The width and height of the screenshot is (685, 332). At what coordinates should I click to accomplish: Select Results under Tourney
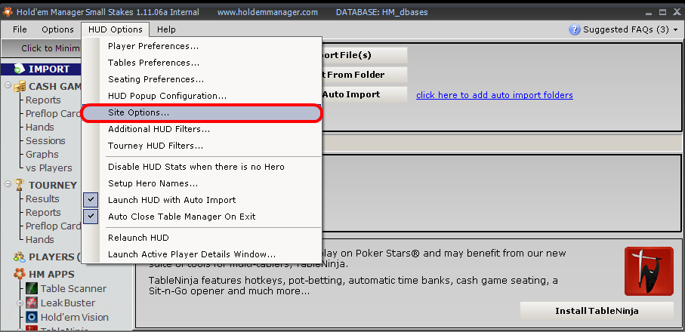pyautogui.click(x=42, y=198)
